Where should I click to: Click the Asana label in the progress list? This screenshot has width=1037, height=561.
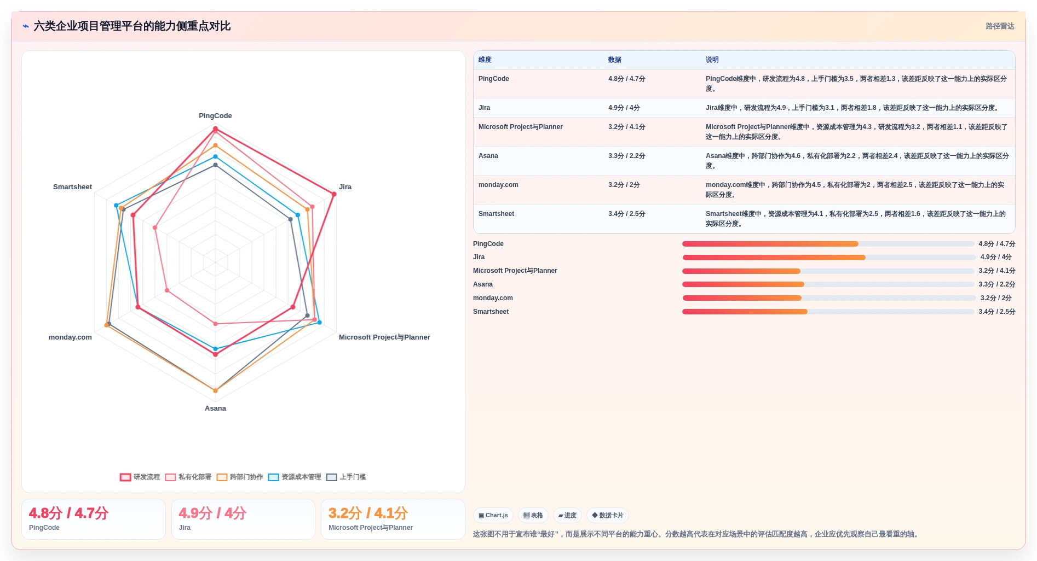483,284
